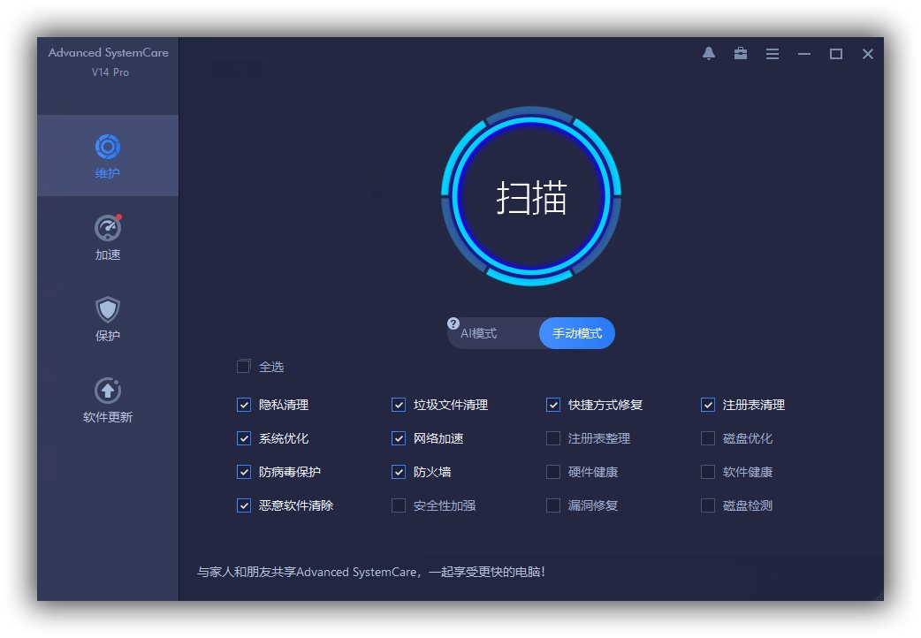This screenshot has height=638, width=921.
Task: Enable 硬件健康 checkbox
Action: pyautogui.click(x=552, y=472)
